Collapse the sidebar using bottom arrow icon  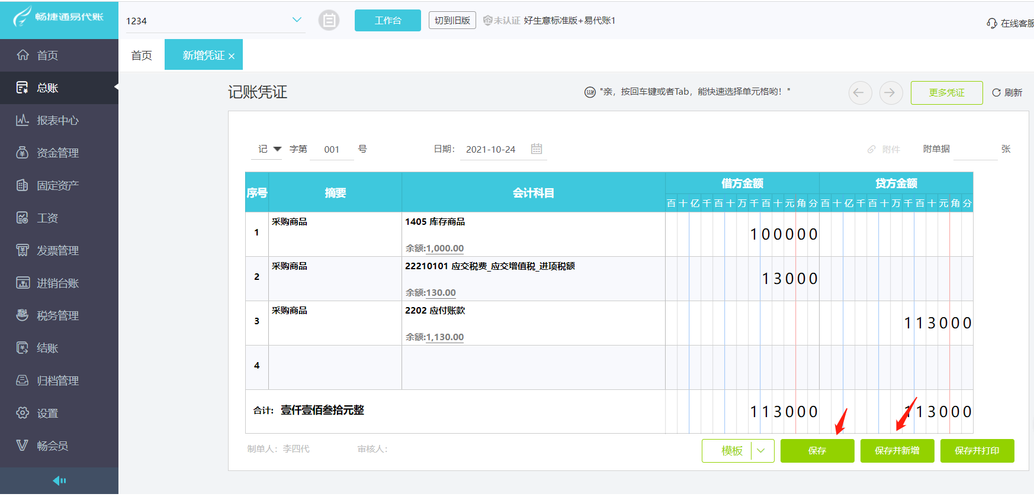click(59, 480)
